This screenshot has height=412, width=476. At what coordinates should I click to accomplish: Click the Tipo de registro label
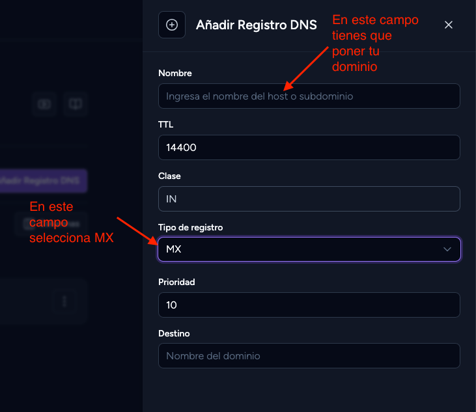tap(190, 227)
